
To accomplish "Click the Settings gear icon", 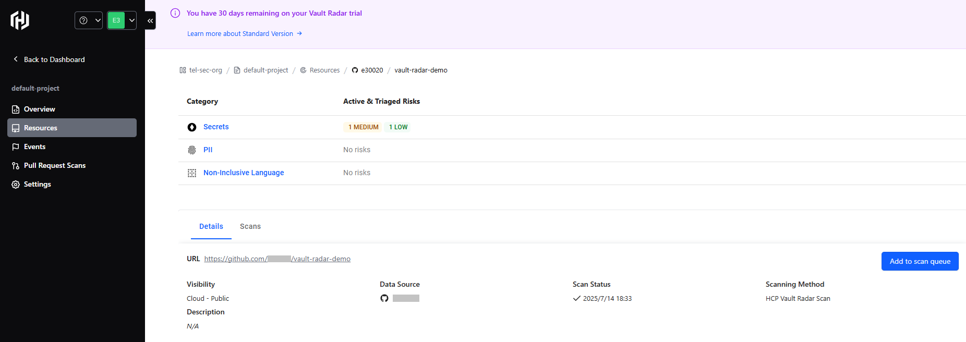I will tap(16, 185).
